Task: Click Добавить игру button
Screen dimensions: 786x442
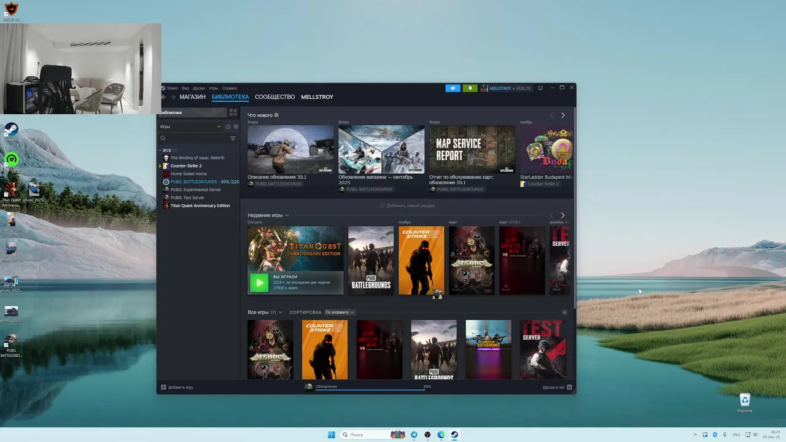Action: pyautogui.click(x=177, y=387)
